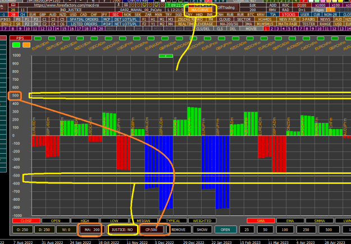This screenshot has height=244, width=351.
Task: Click the ZIGZAG RENKO button
Action: pos(190,20)
